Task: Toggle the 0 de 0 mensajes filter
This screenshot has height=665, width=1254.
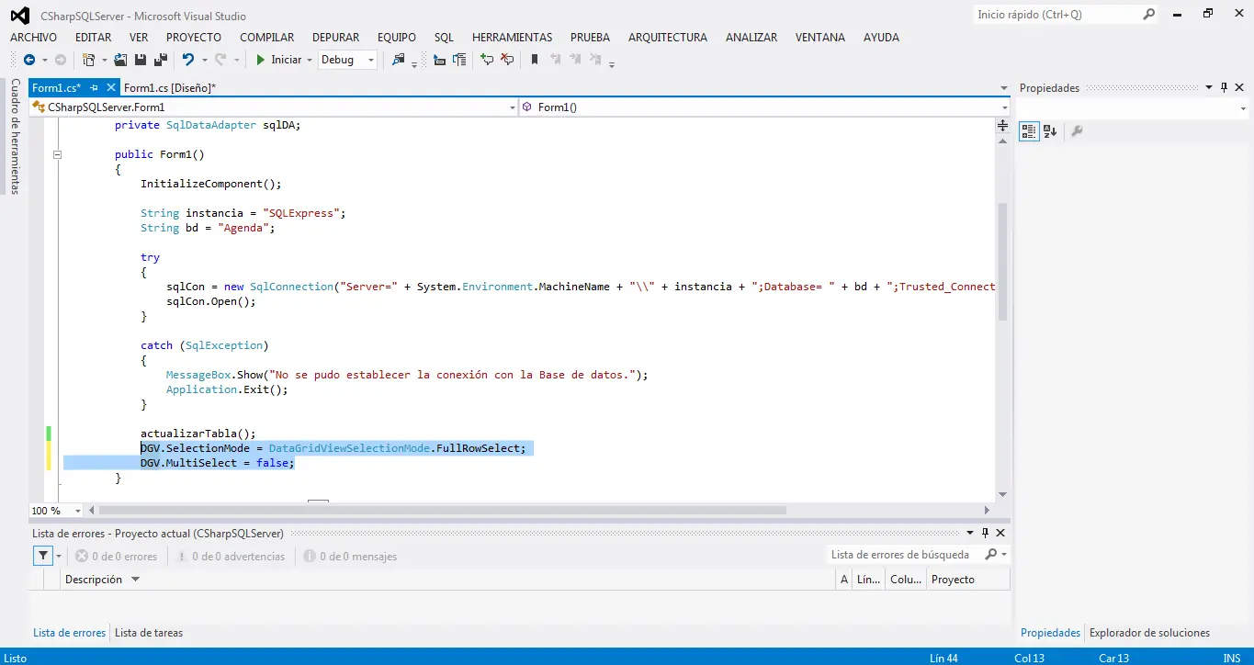Action: click(350, 557)
